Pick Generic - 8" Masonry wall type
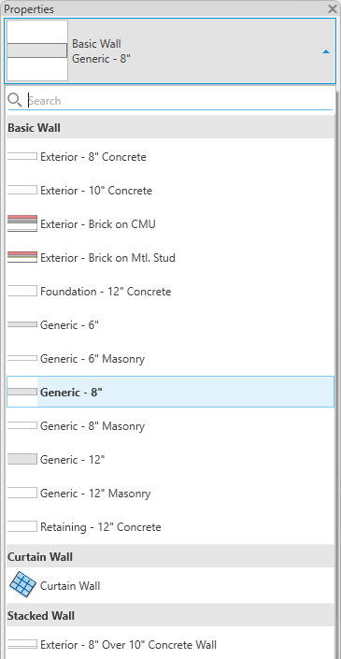The width and height of the screenshot is (341, 659). click(x=170, y=425)
